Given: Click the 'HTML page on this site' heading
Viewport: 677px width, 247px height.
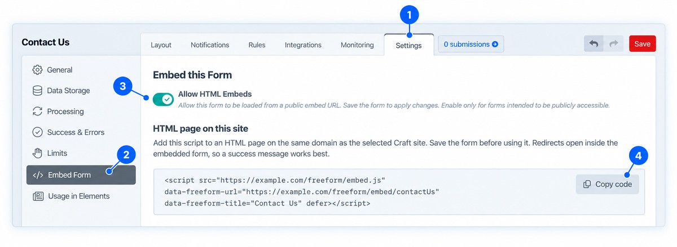Looking at the screenshot, I should [x=201, y=129].
